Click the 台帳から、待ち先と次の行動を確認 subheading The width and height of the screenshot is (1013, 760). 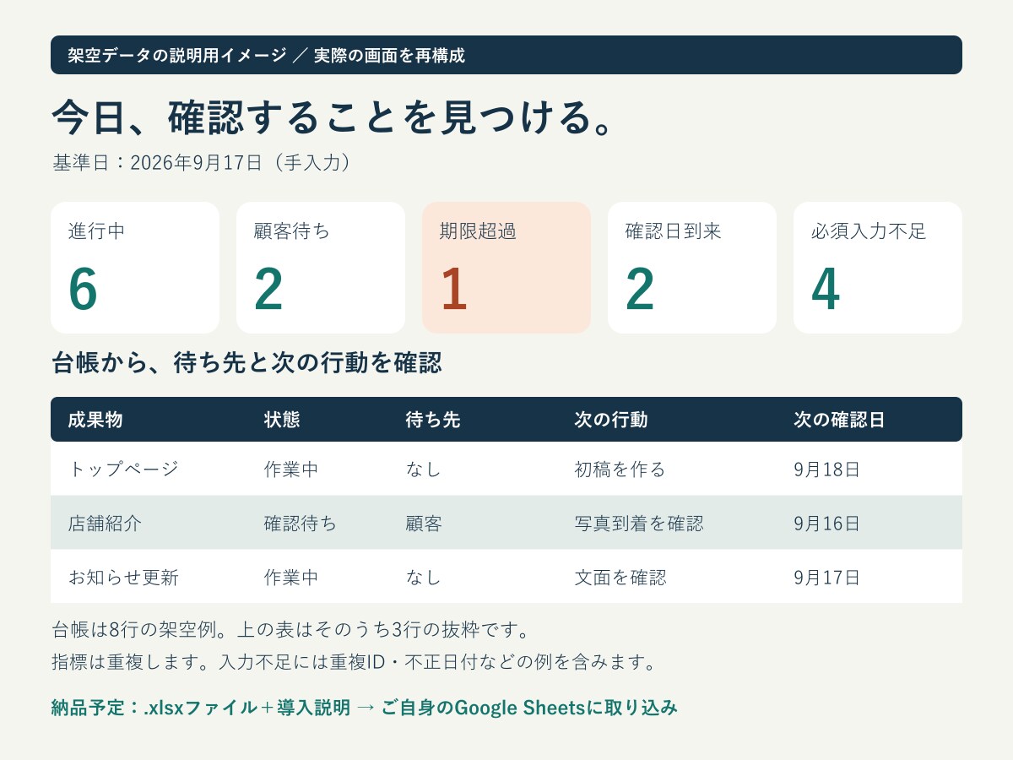(x=246, y=363)
